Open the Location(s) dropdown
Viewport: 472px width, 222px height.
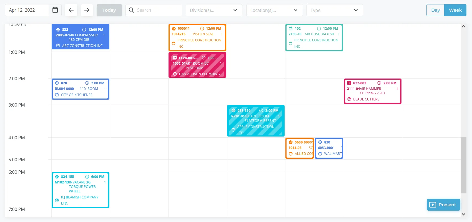click(274, 10)
